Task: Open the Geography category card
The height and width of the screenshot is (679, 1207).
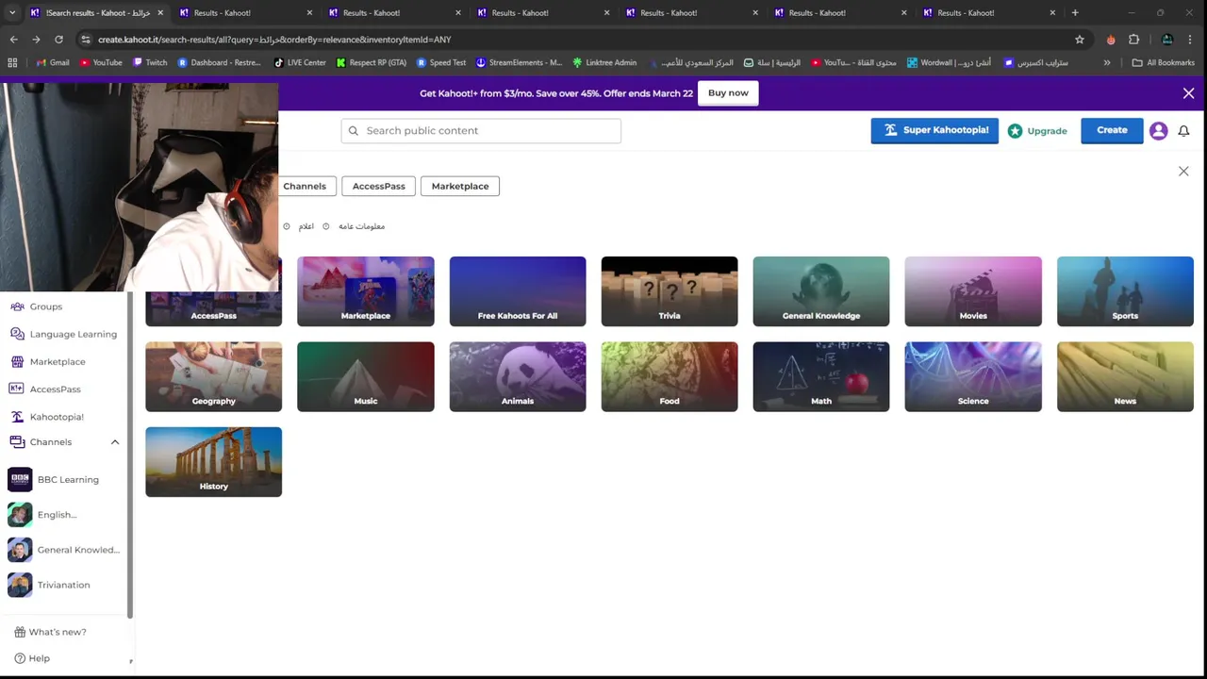Action: coord(214,376)
